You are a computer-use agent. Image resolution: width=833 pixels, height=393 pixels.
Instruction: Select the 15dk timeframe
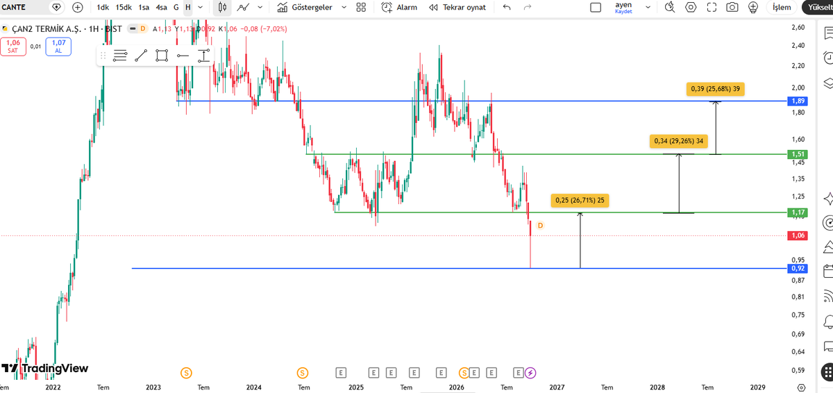click(x=124, y=7)
